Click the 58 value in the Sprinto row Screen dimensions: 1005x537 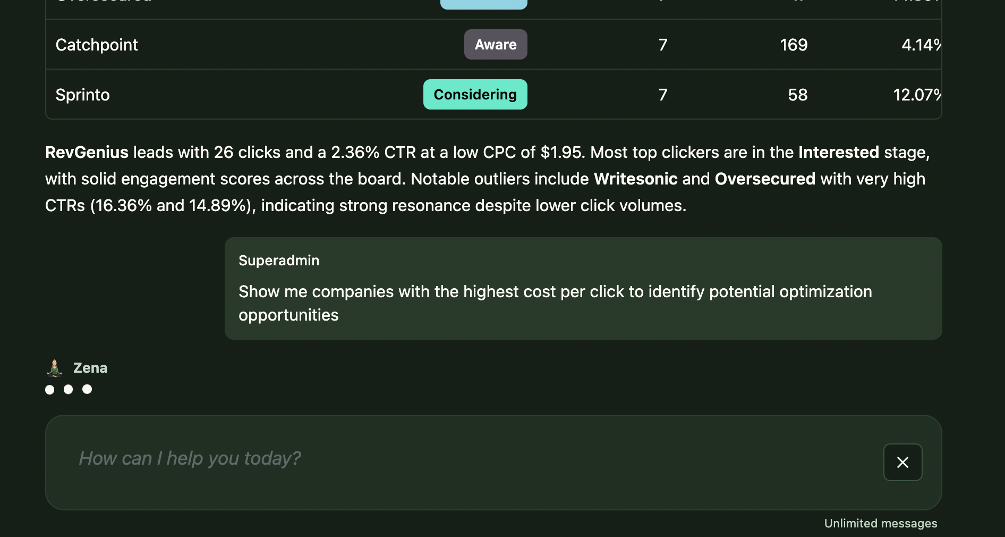(x=797, y=95)
